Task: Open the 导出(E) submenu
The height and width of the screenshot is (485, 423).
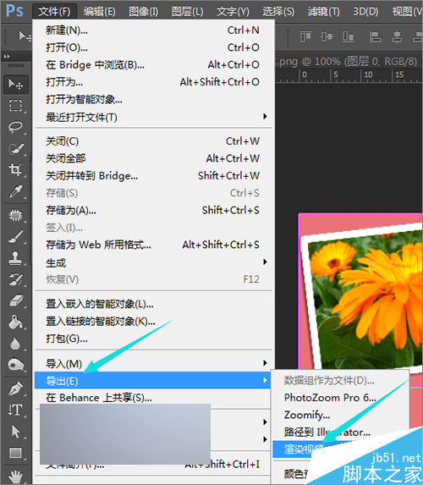Action: click(153, 380)
